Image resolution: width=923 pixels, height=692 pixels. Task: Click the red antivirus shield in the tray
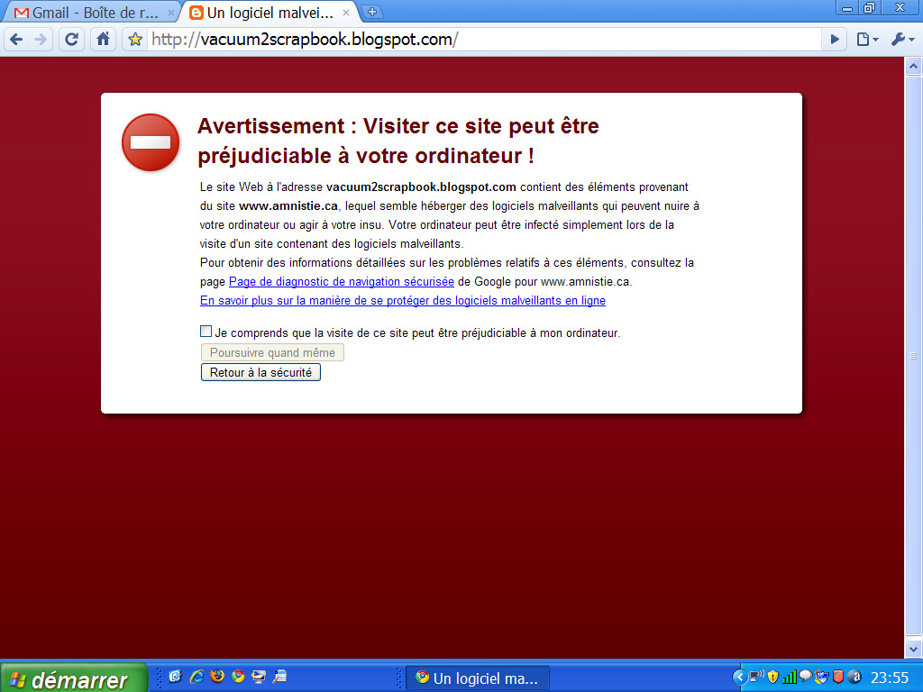coord(837,677)
